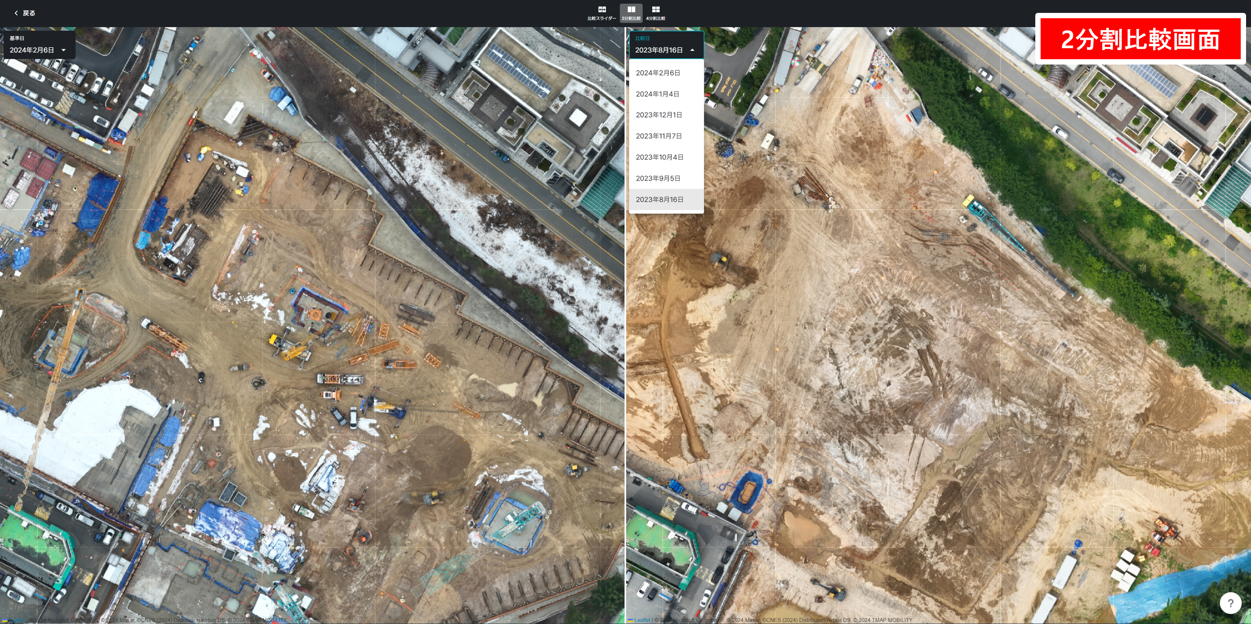This screenshot has width=1251, height=624.
Task: Click the 戻る back text button
Action: [x=29, y=13]
